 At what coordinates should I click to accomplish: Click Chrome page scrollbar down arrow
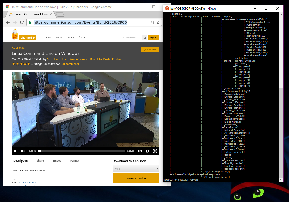pyautogui.click(x=169, y=184)
